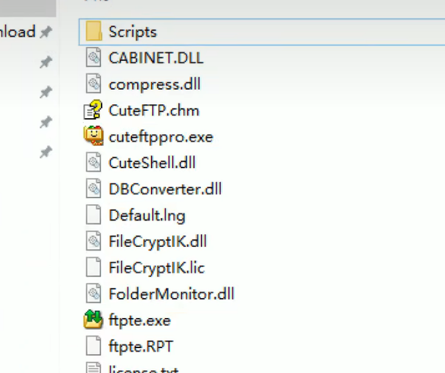
Task: Click the FolderMonitor.dll file icon
Action: tap(93, 293)
